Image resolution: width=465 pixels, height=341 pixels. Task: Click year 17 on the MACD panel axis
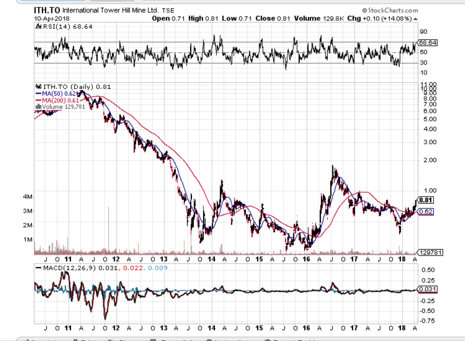click(354, 328)
